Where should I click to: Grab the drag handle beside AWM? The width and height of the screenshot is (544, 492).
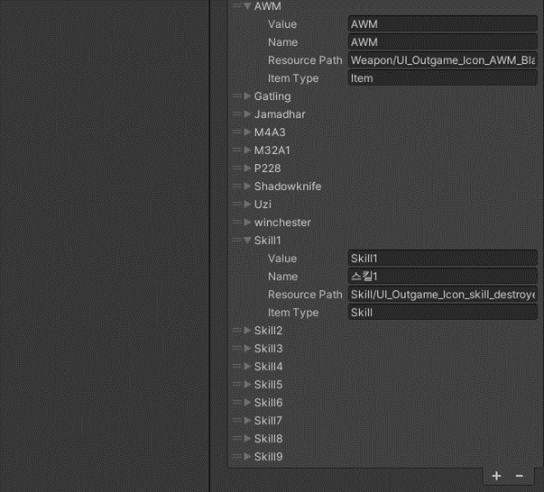(236, 6)
